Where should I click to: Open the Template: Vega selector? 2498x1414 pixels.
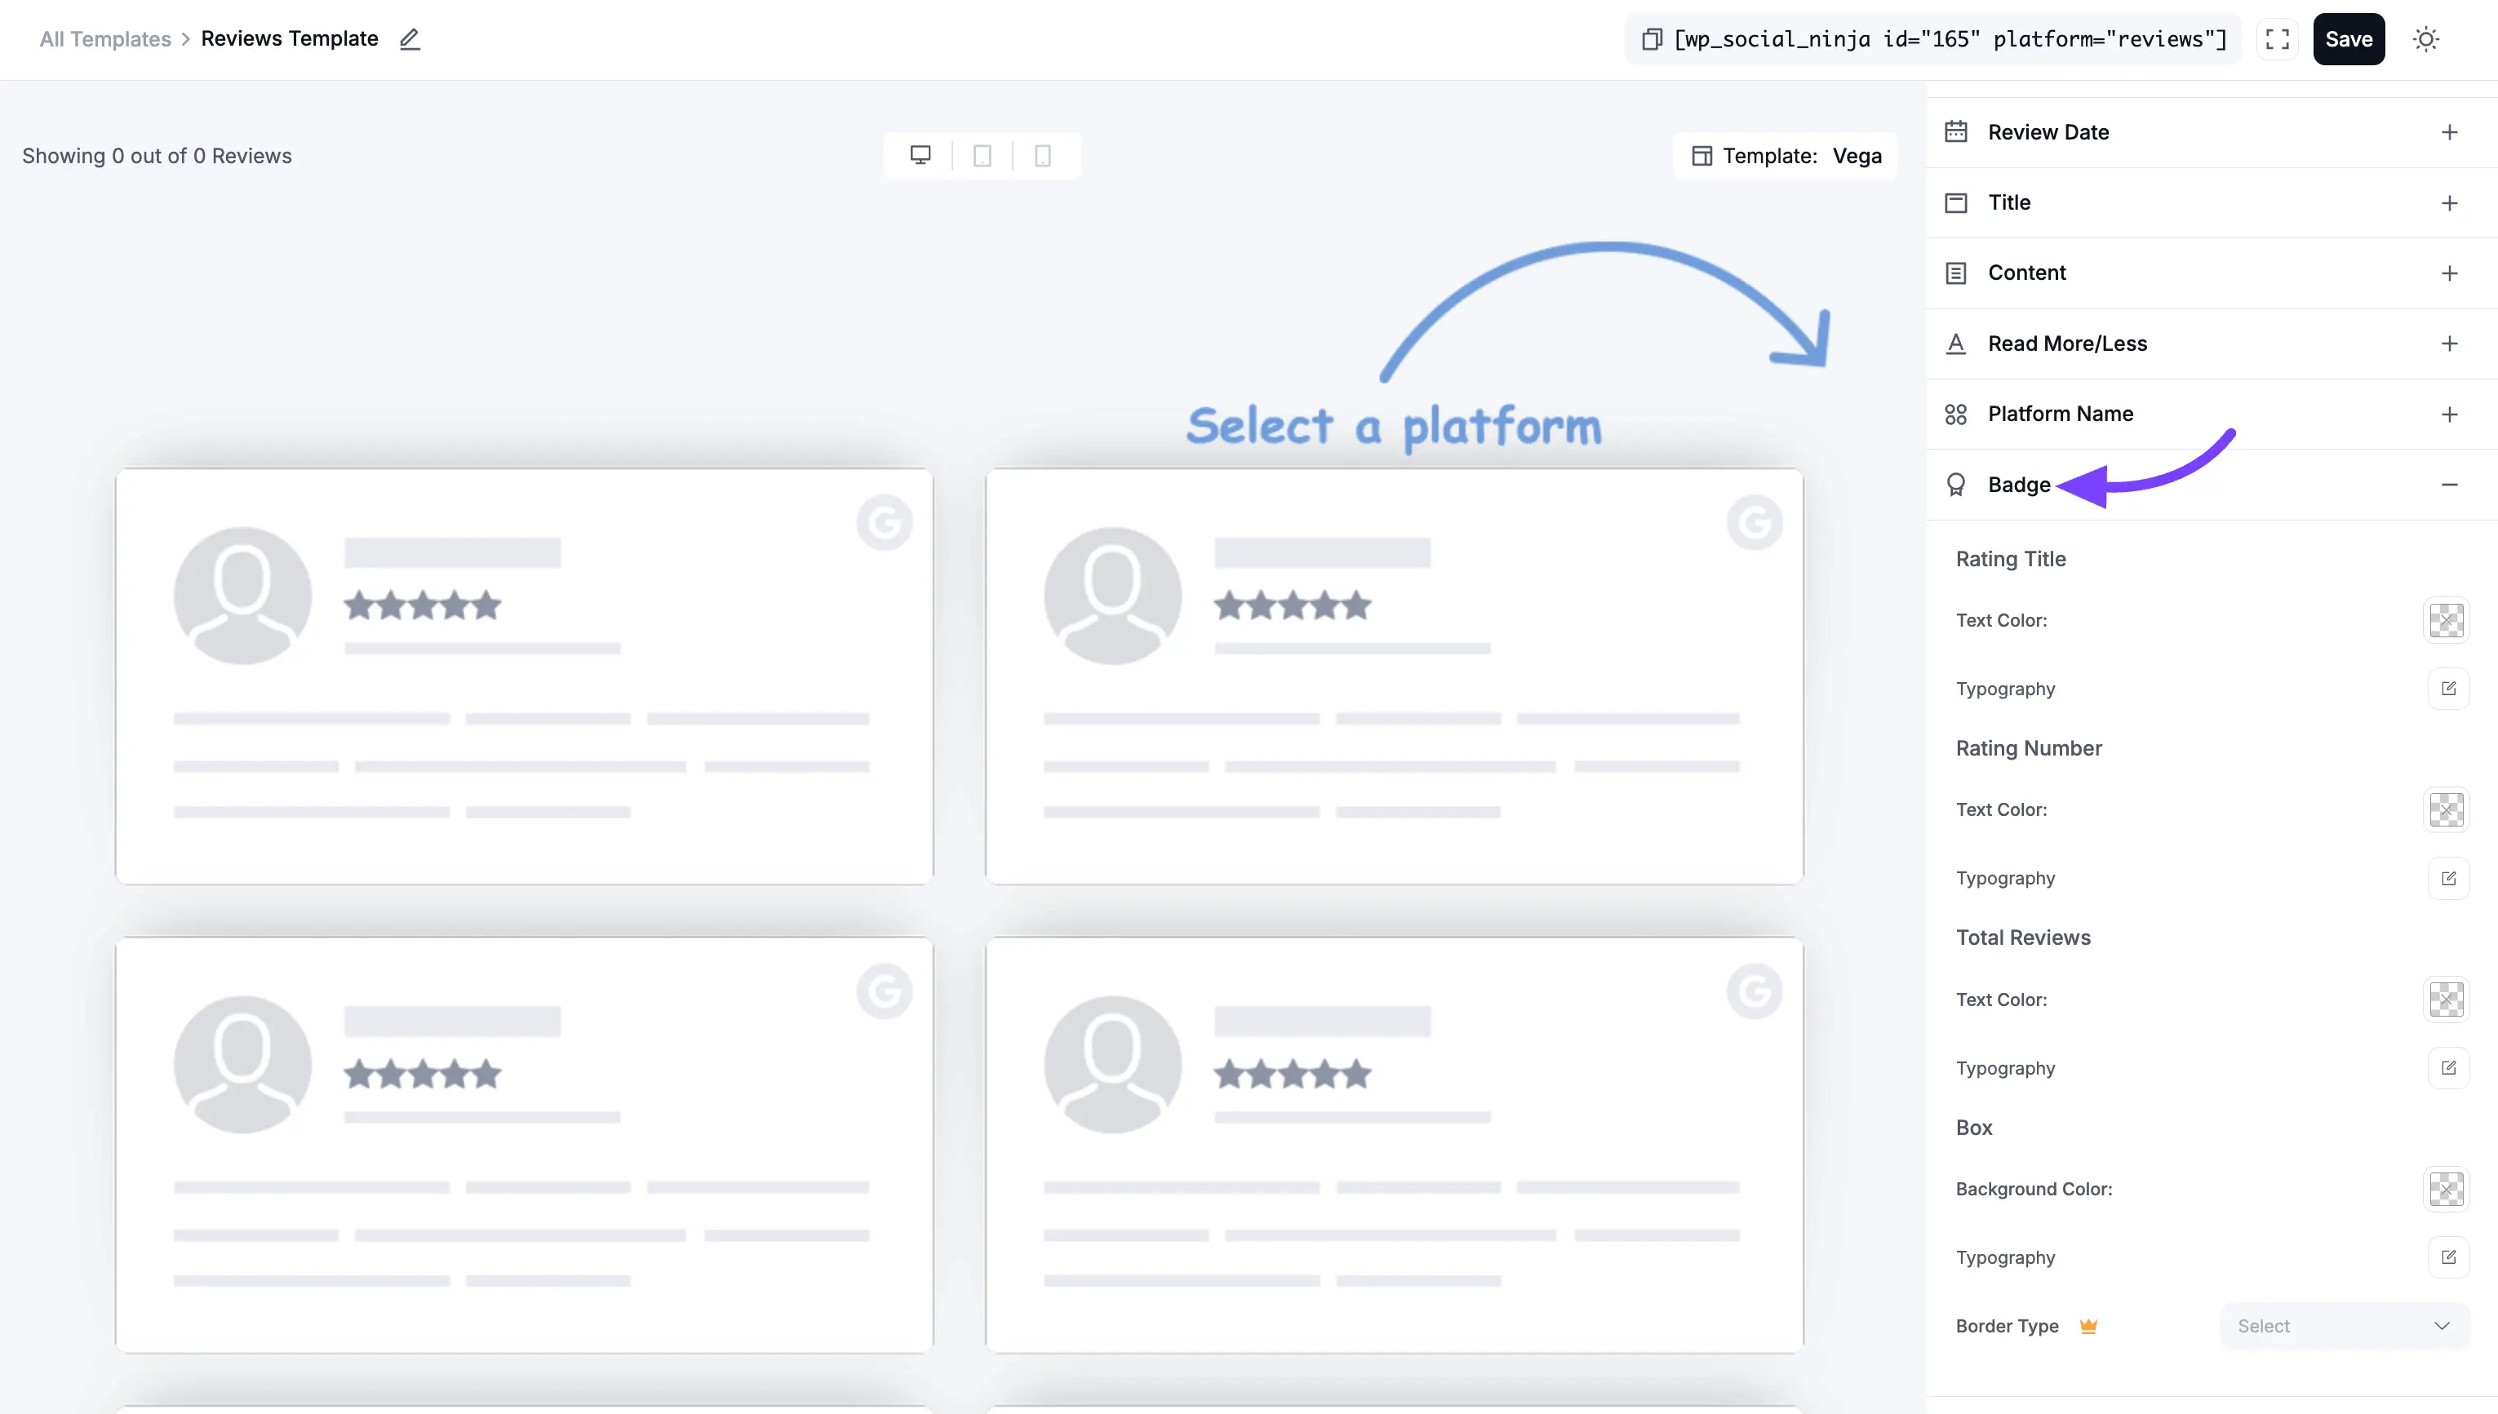[1785, 155]
